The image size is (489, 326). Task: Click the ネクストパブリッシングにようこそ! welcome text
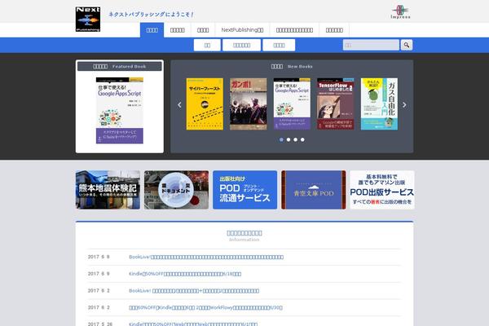(x=151, y=15)
